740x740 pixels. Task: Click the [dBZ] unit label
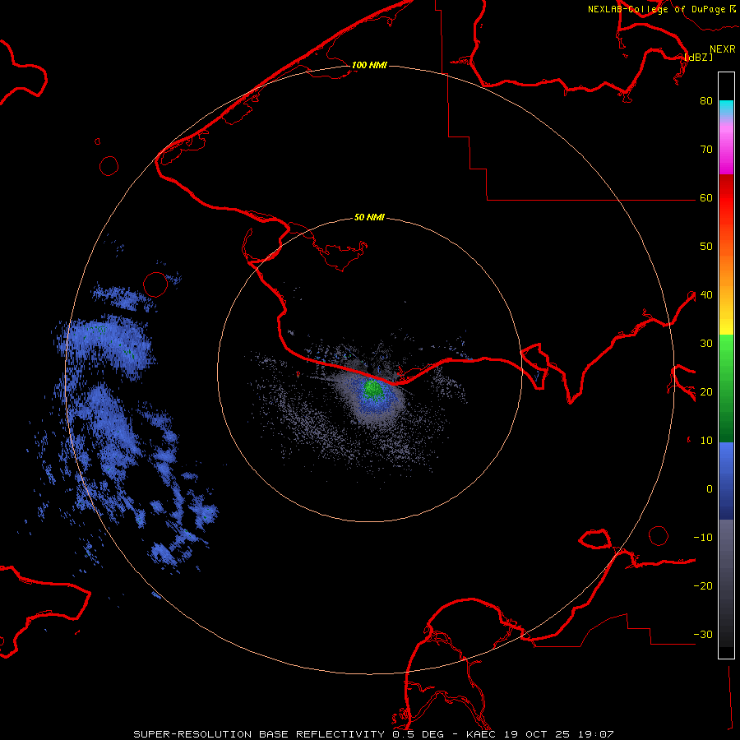[x=698, y=57]
